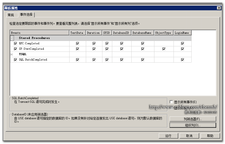Collapse the TSQL event group
This screenshot has width=225, height=144.
coord(12,54)
